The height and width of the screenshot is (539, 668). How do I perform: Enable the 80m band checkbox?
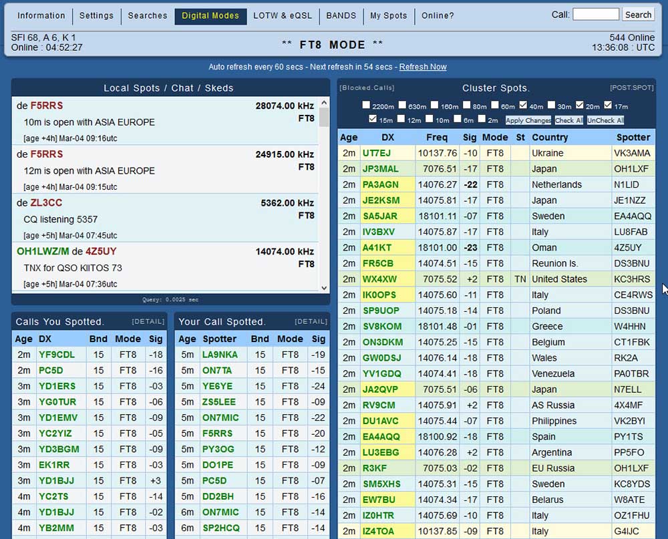point(466,105)
